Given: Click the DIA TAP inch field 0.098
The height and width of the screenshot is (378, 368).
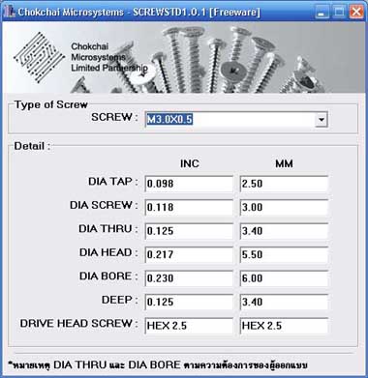Looking at the screenshot, I should (189, 184).
